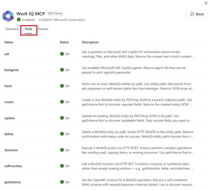The height and width of the screenshot is (190, 210).
Task: Click the create tool description text
Action: [x=137, y=102]
